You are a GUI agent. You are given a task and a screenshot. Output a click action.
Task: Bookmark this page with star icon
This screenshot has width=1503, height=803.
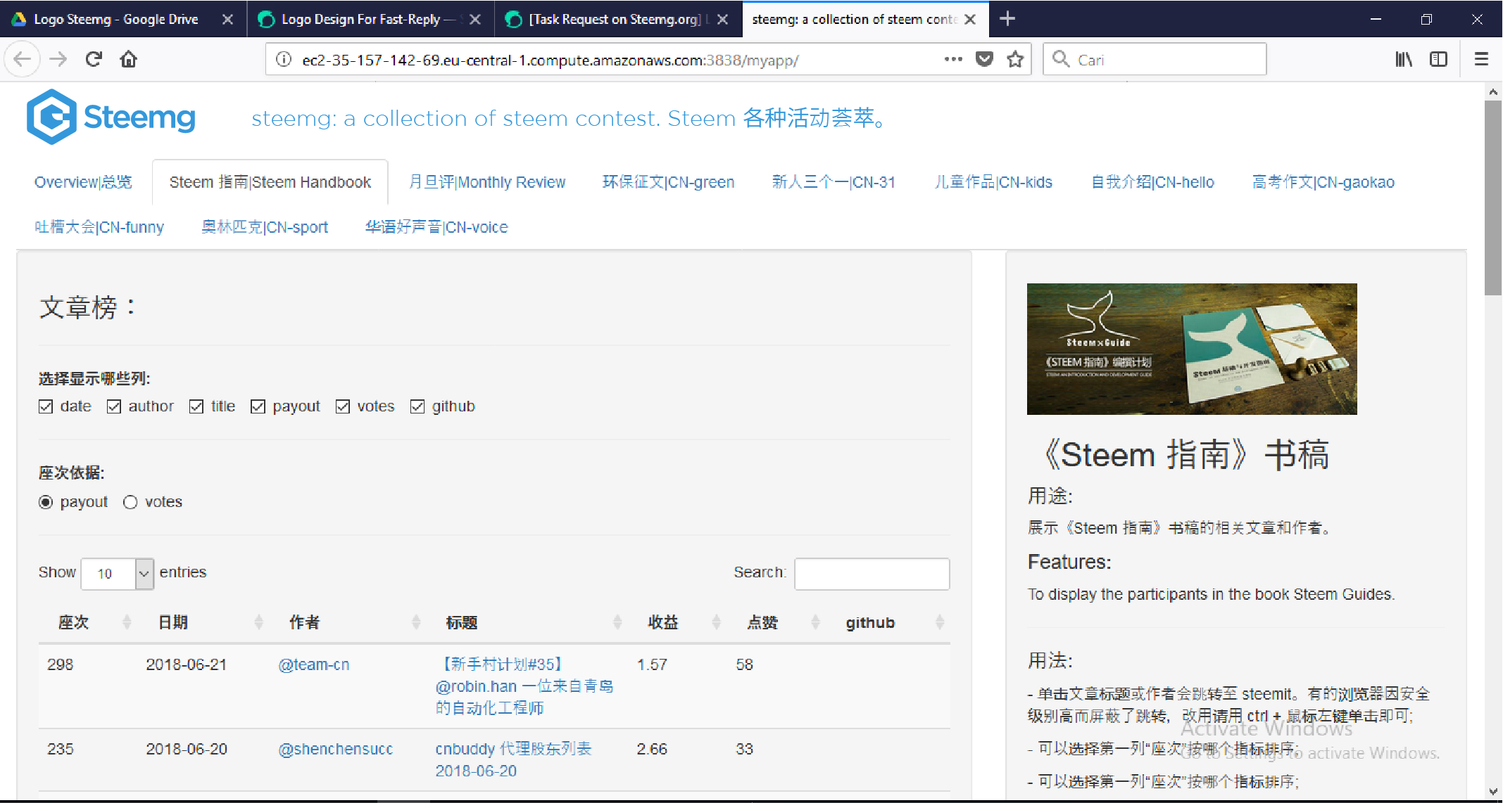tap(1014, 60)
